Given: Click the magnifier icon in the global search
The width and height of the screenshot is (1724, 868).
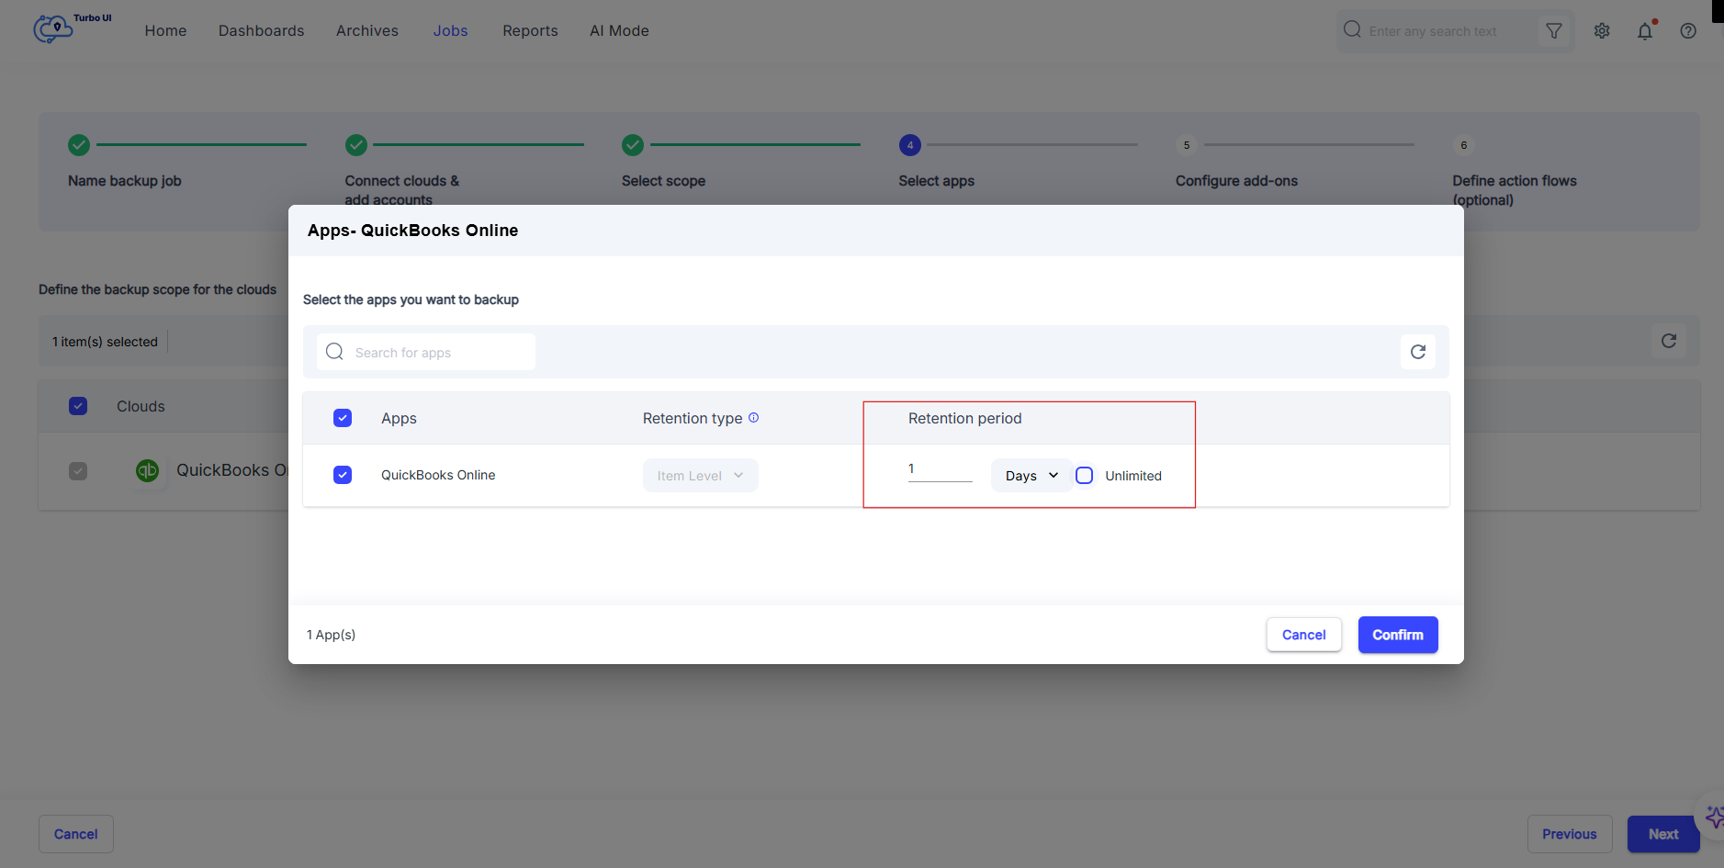Looking at the screenshot, I should pyautogui.click(x=1352, y=30).
